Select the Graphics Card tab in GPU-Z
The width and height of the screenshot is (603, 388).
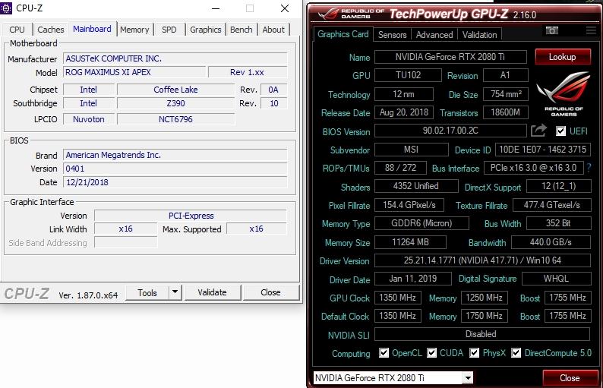pyautogui.click(x=343, y=34)
